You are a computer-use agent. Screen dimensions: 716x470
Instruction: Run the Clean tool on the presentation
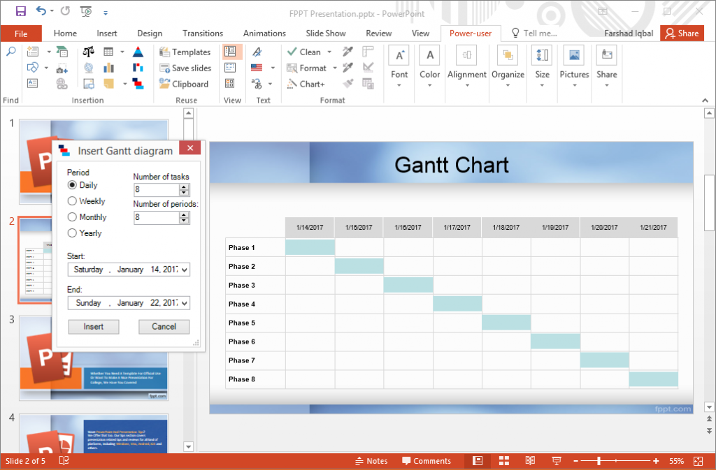tap(308, 51)
